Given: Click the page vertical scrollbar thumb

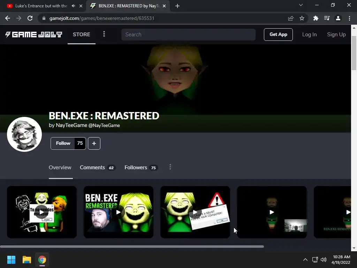Looking at the screenshot, I should coord(354,53).
